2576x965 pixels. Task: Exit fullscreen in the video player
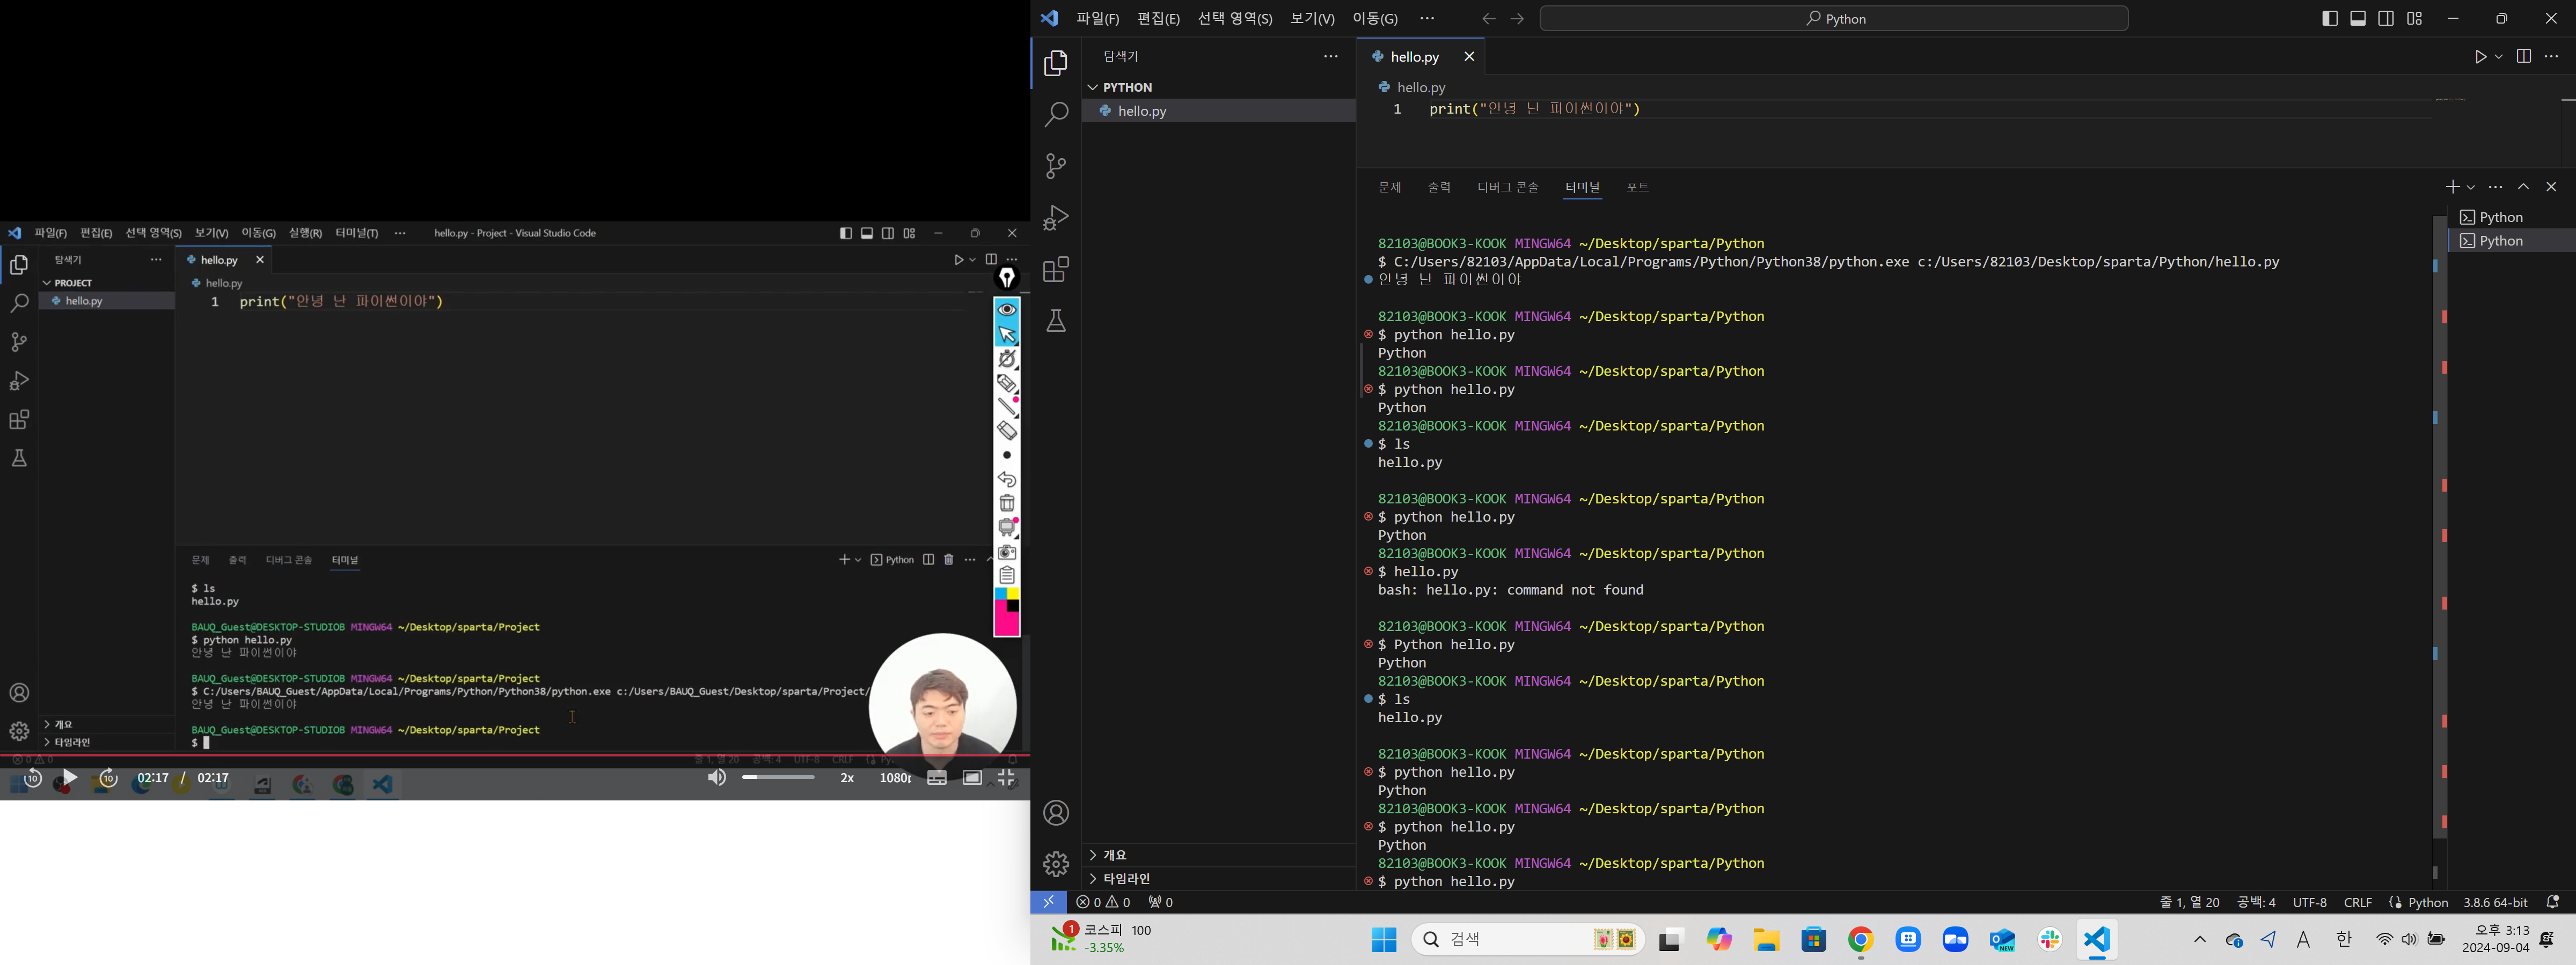(1006, 778)
